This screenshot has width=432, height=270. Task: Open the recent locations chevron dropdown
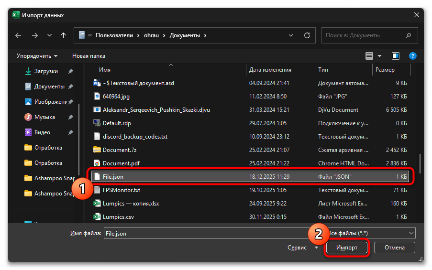[x=49, y=35]
